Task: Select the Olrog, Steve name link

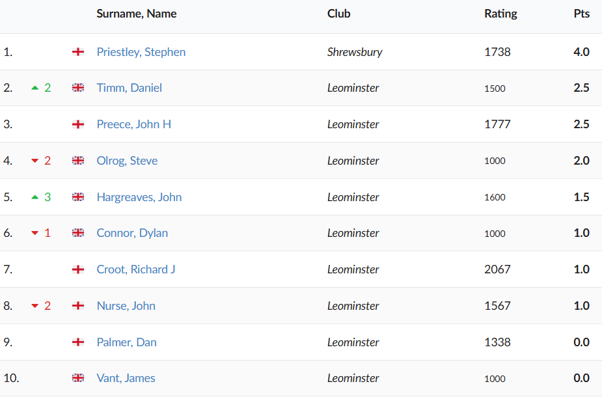Action: (127, 161)
